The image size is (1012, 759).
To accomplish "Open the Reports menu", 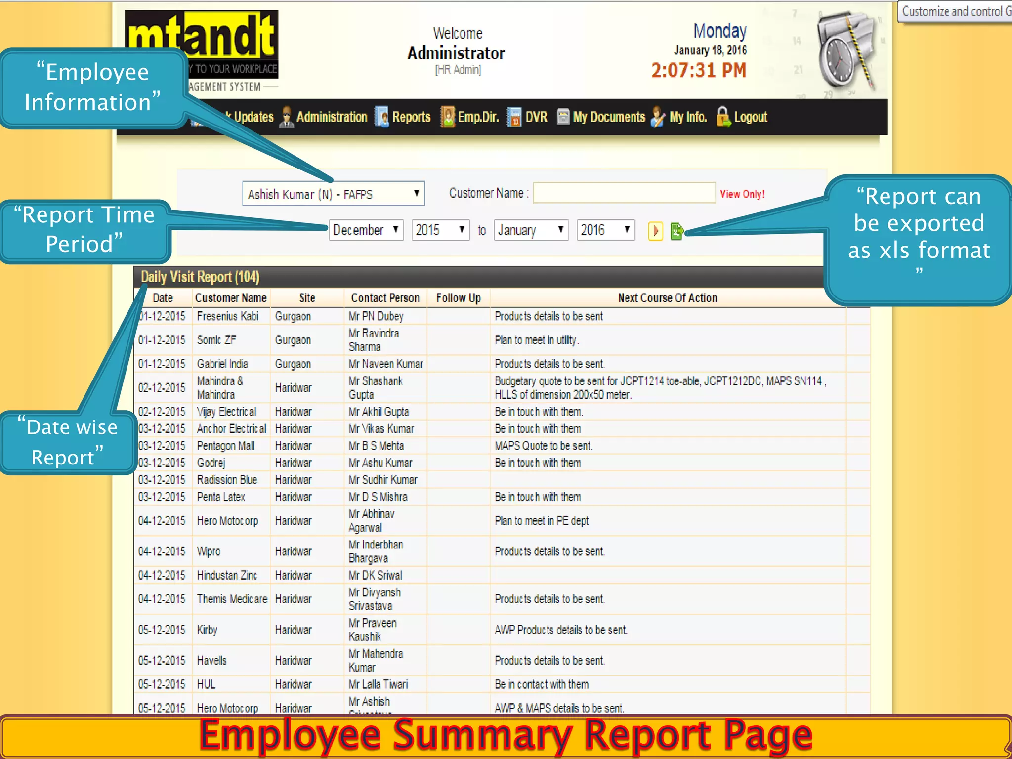I will (412, 117).
